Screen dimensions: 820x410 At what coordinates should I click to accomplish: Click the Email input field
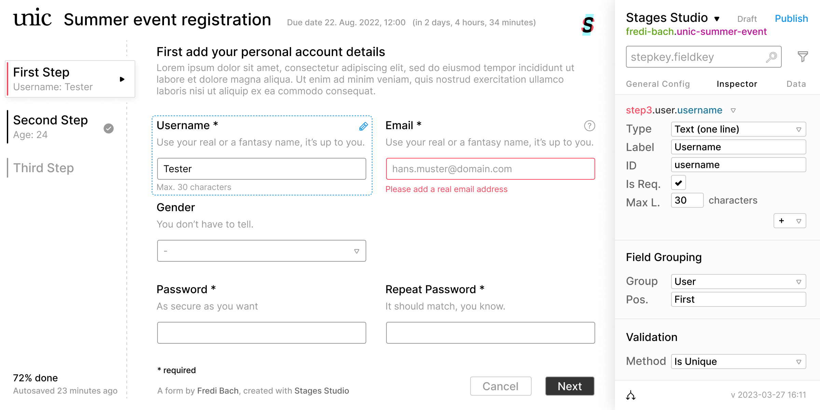(x=490, y=169)
